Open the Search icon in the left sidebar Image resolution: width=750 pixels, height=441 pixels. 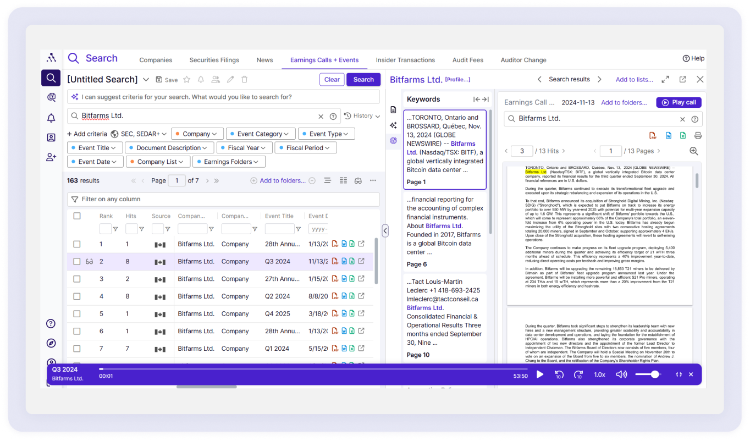click(x=51, y=78)
